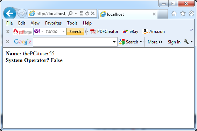Click the search magnifier in address bar

70,13
